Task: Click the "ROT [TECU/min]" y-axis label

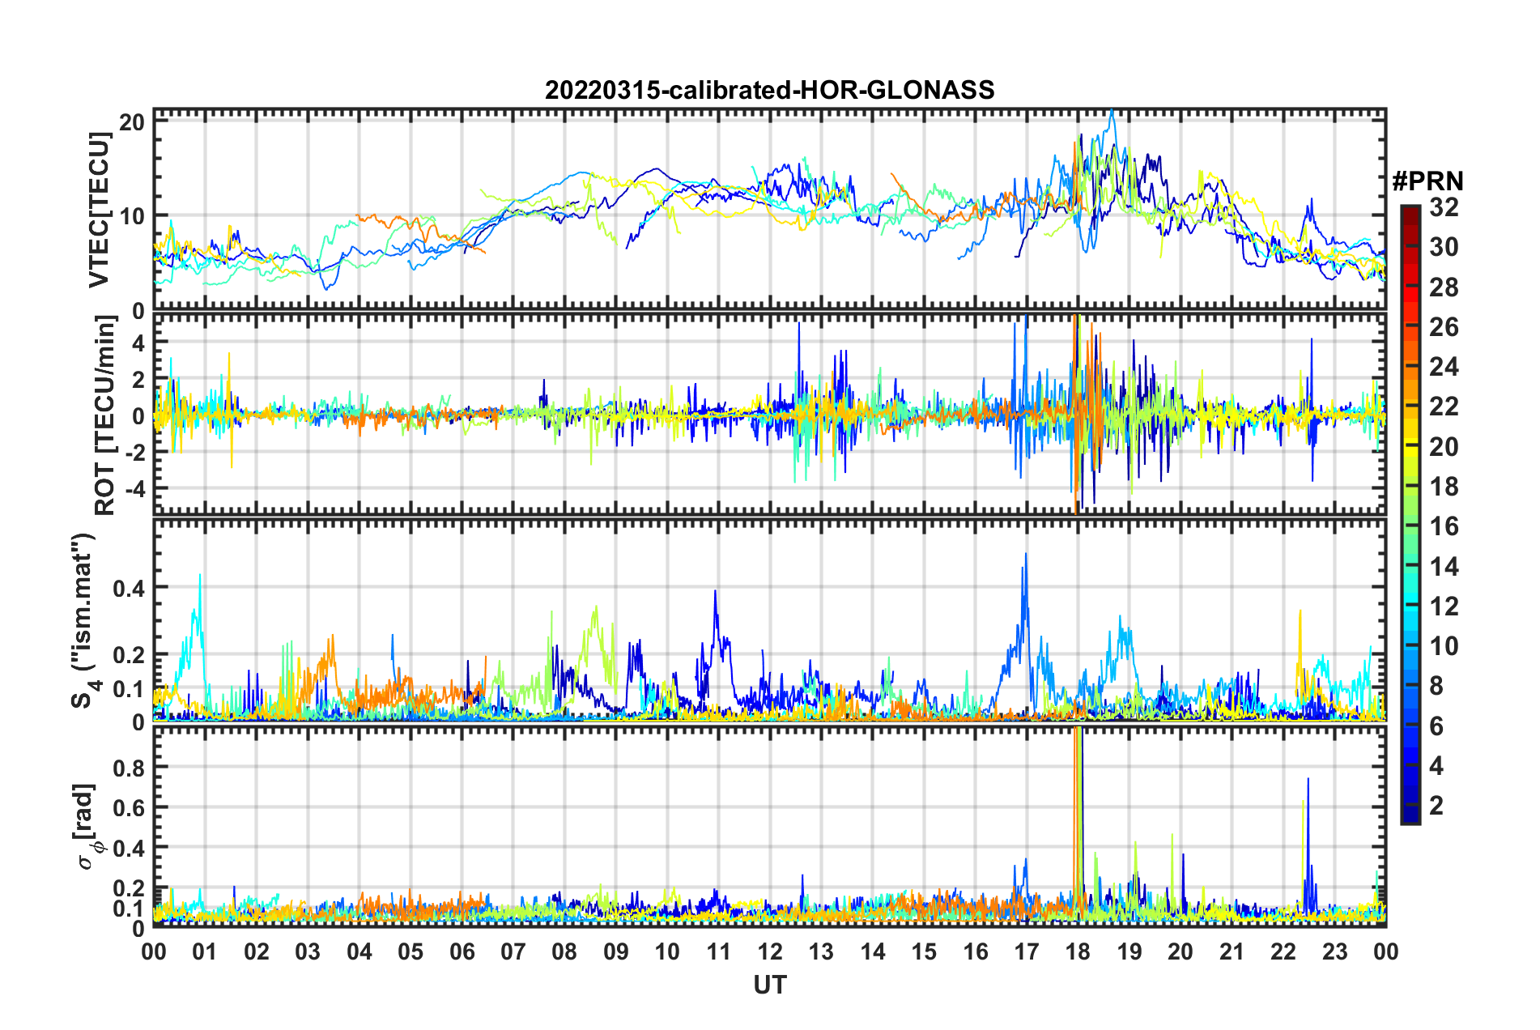Action: coord(105,415)
